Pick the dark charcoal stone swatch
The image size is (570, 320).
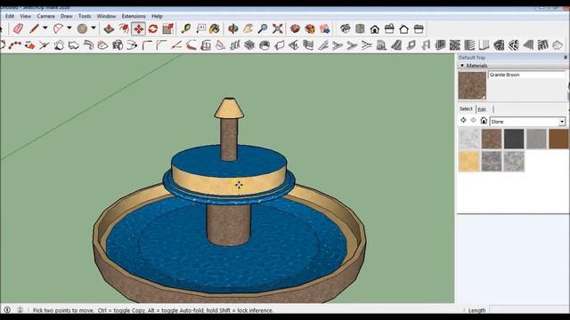click(514, 139)
